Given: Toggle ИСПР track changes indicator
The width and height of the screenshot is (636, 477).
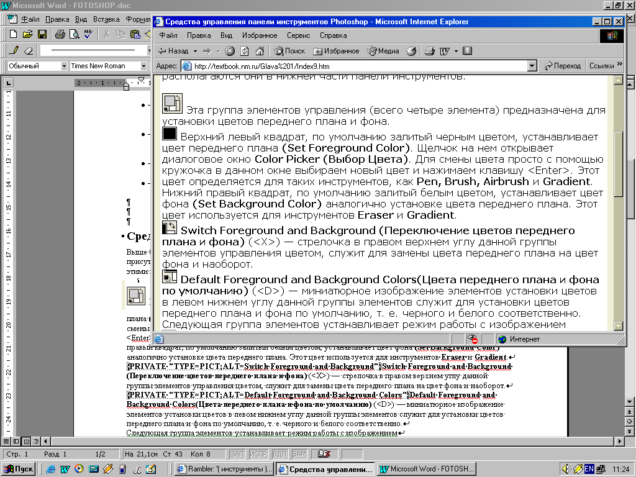Looking at the screenshot, I should 258,454.
